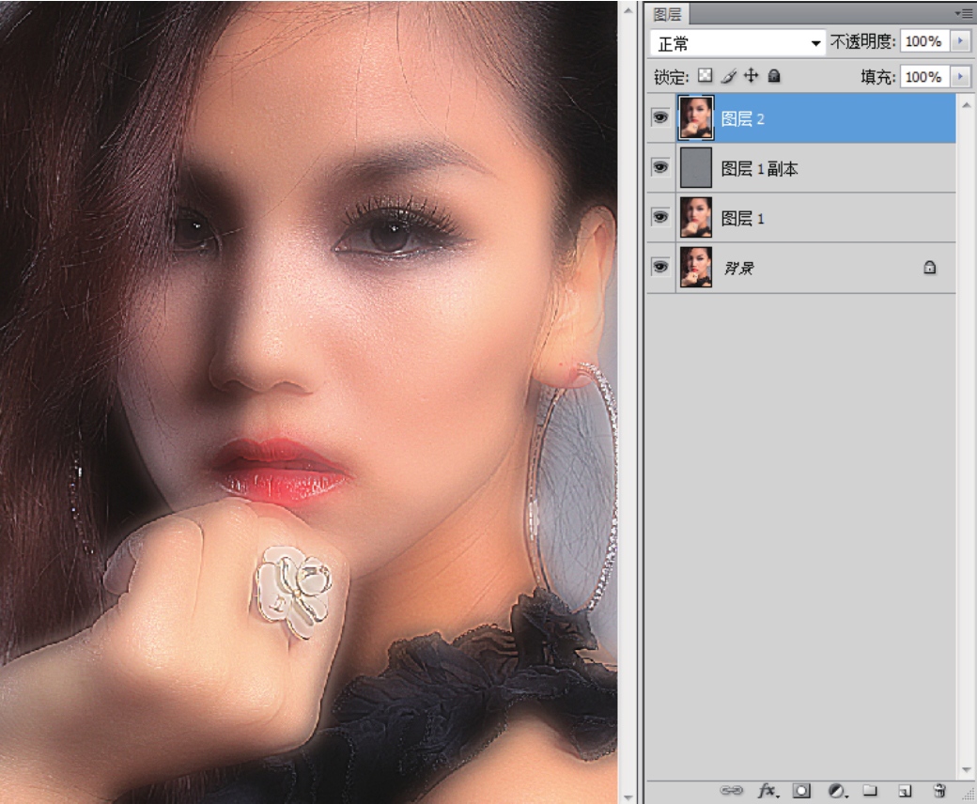Open the 正常 blend mode dropdown
The image size is (977, 804).
point(737,43)
